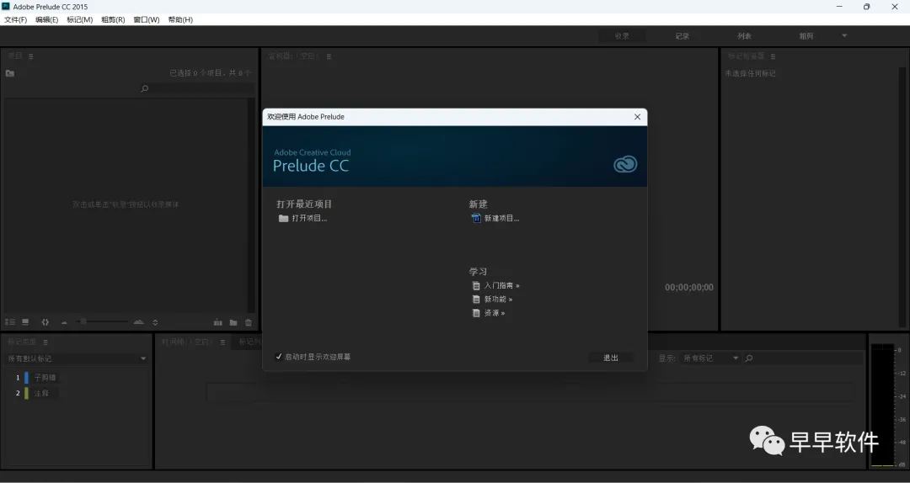Open the 窗口(W) menu
The width and height of the screenshot is (910, 483).
coord(147,19)
